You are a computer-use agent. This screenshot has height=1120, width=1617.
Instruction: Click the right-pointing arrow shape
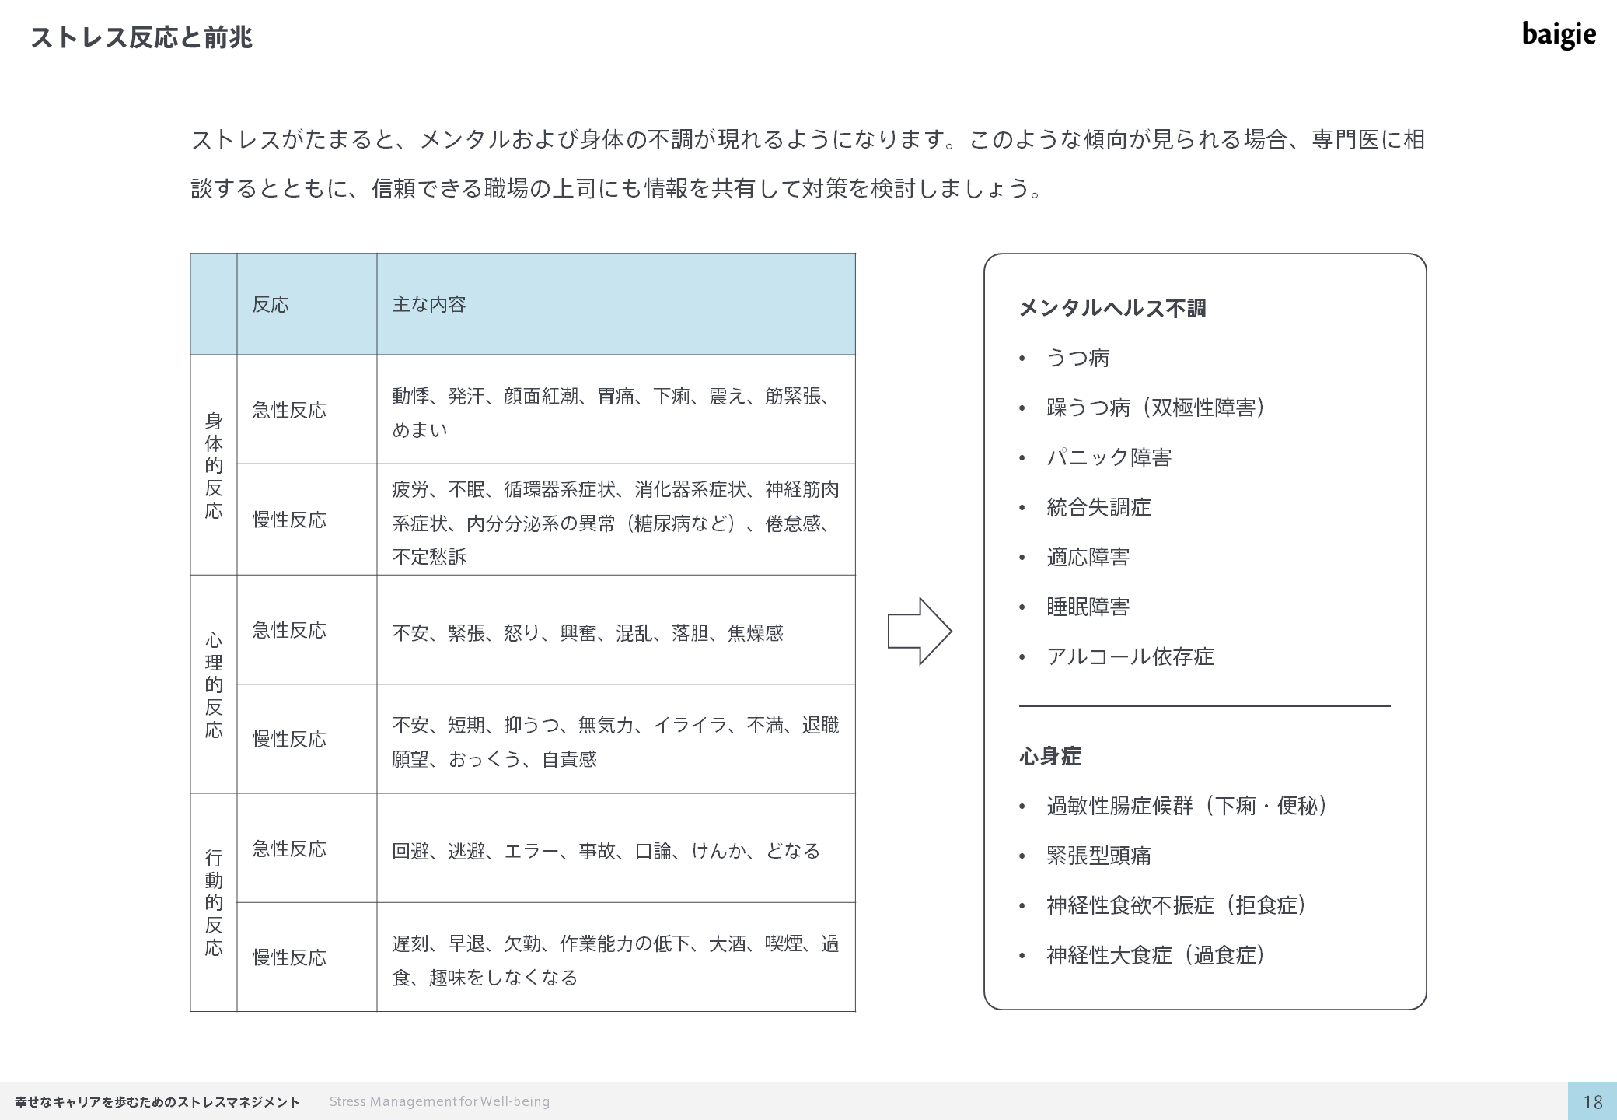click(x=919, y=631)
